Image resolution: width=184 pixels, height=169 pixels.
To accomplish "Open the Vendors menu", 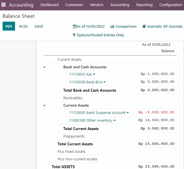I will point(97,5).
